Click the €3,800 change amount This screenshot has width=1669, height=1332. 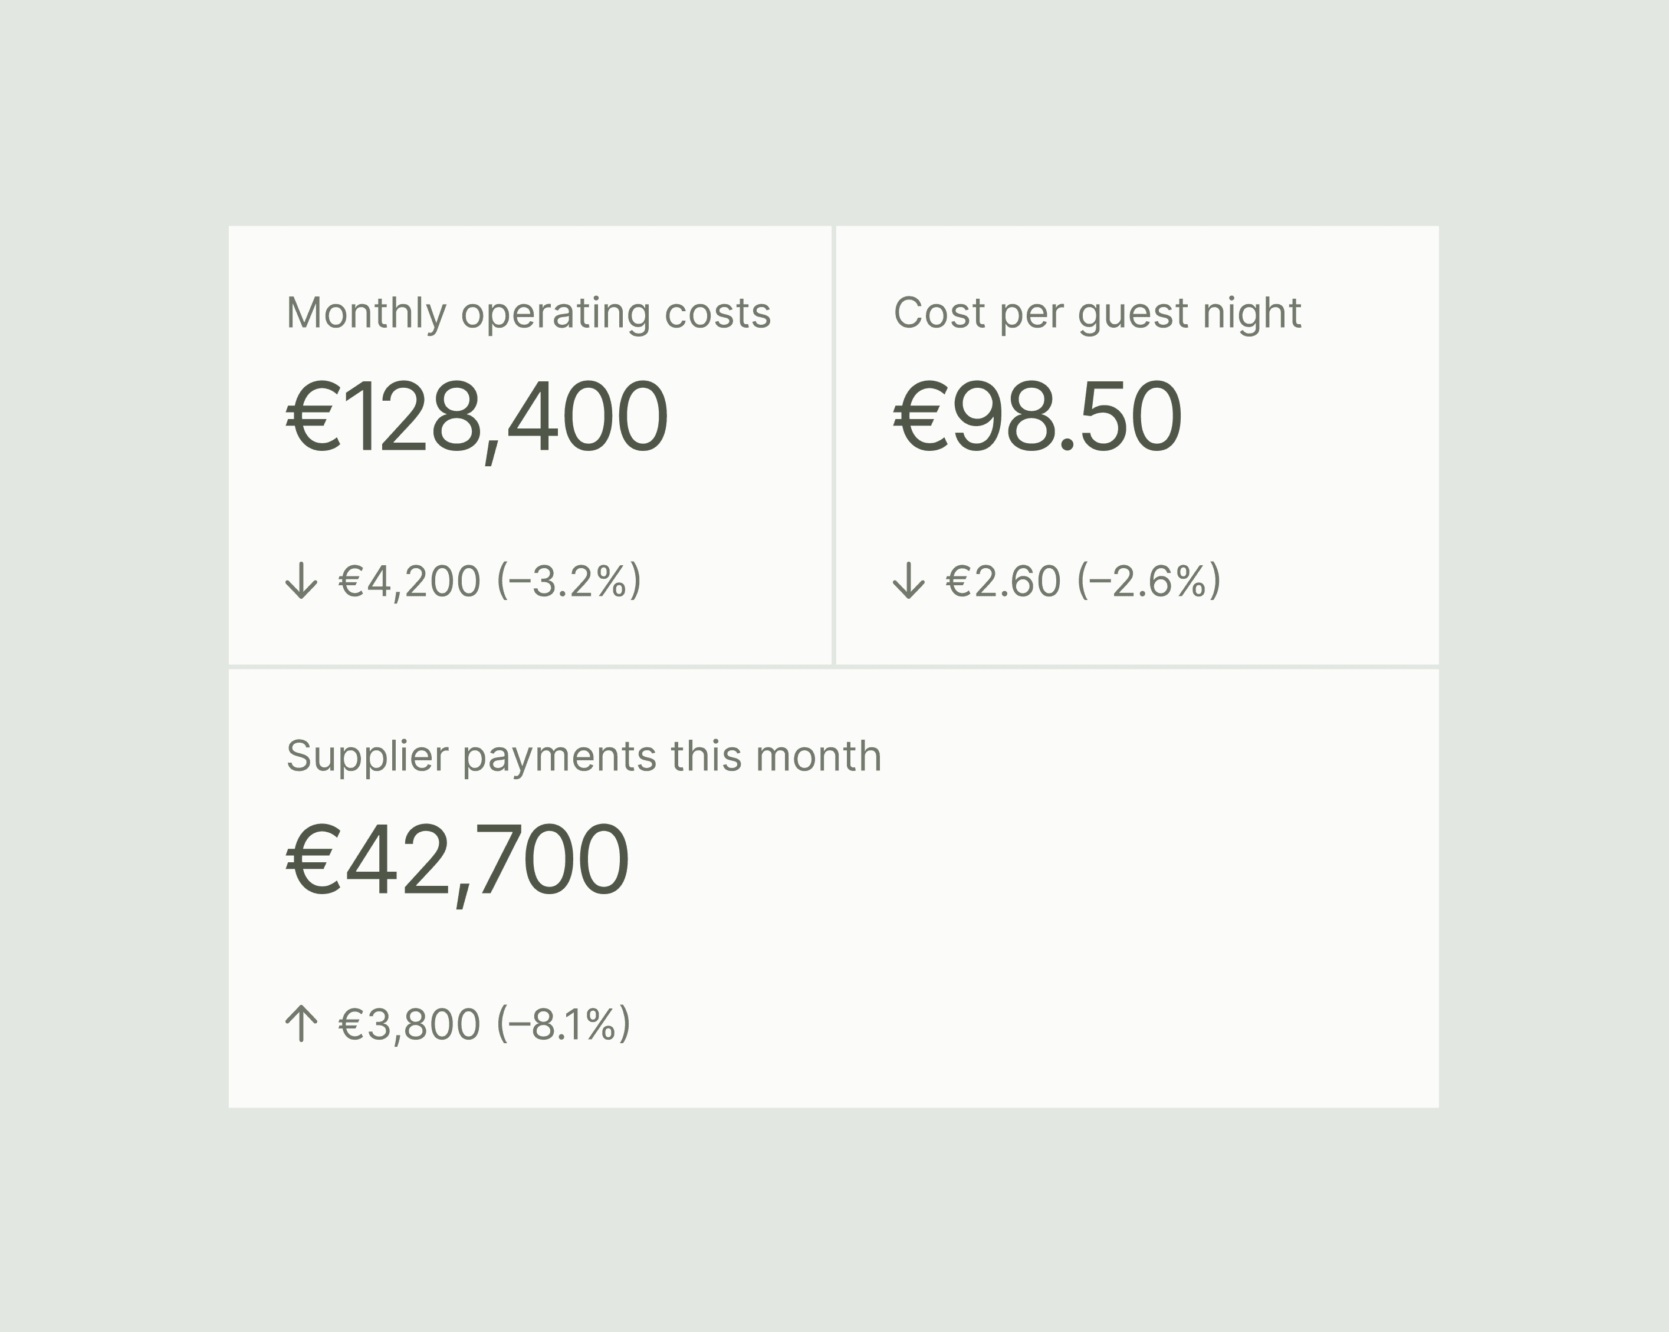(409, 1025)
